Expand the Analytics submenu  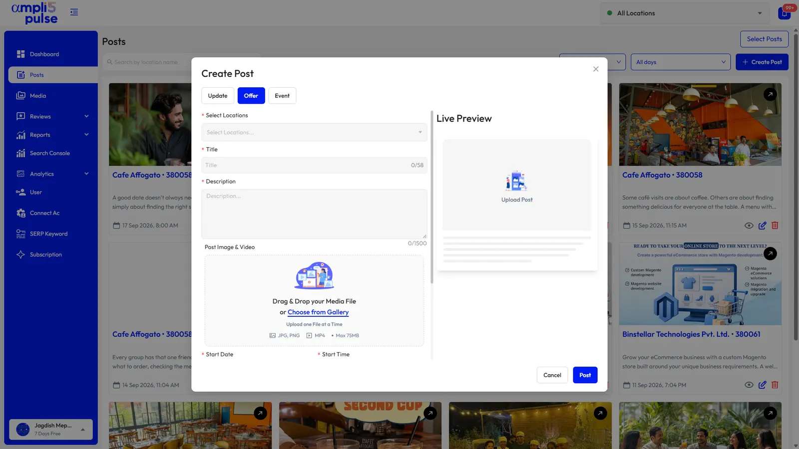[86, 174]
